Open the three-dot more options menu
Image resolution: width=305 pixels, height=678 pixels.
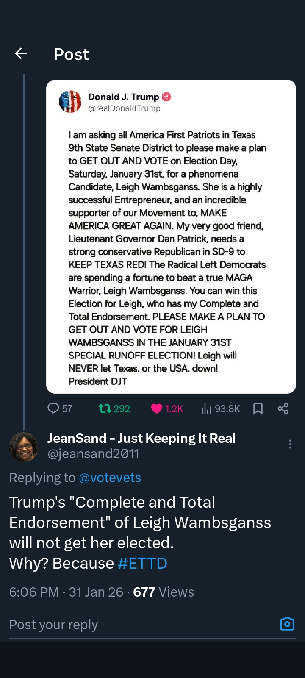click(290, 444)
